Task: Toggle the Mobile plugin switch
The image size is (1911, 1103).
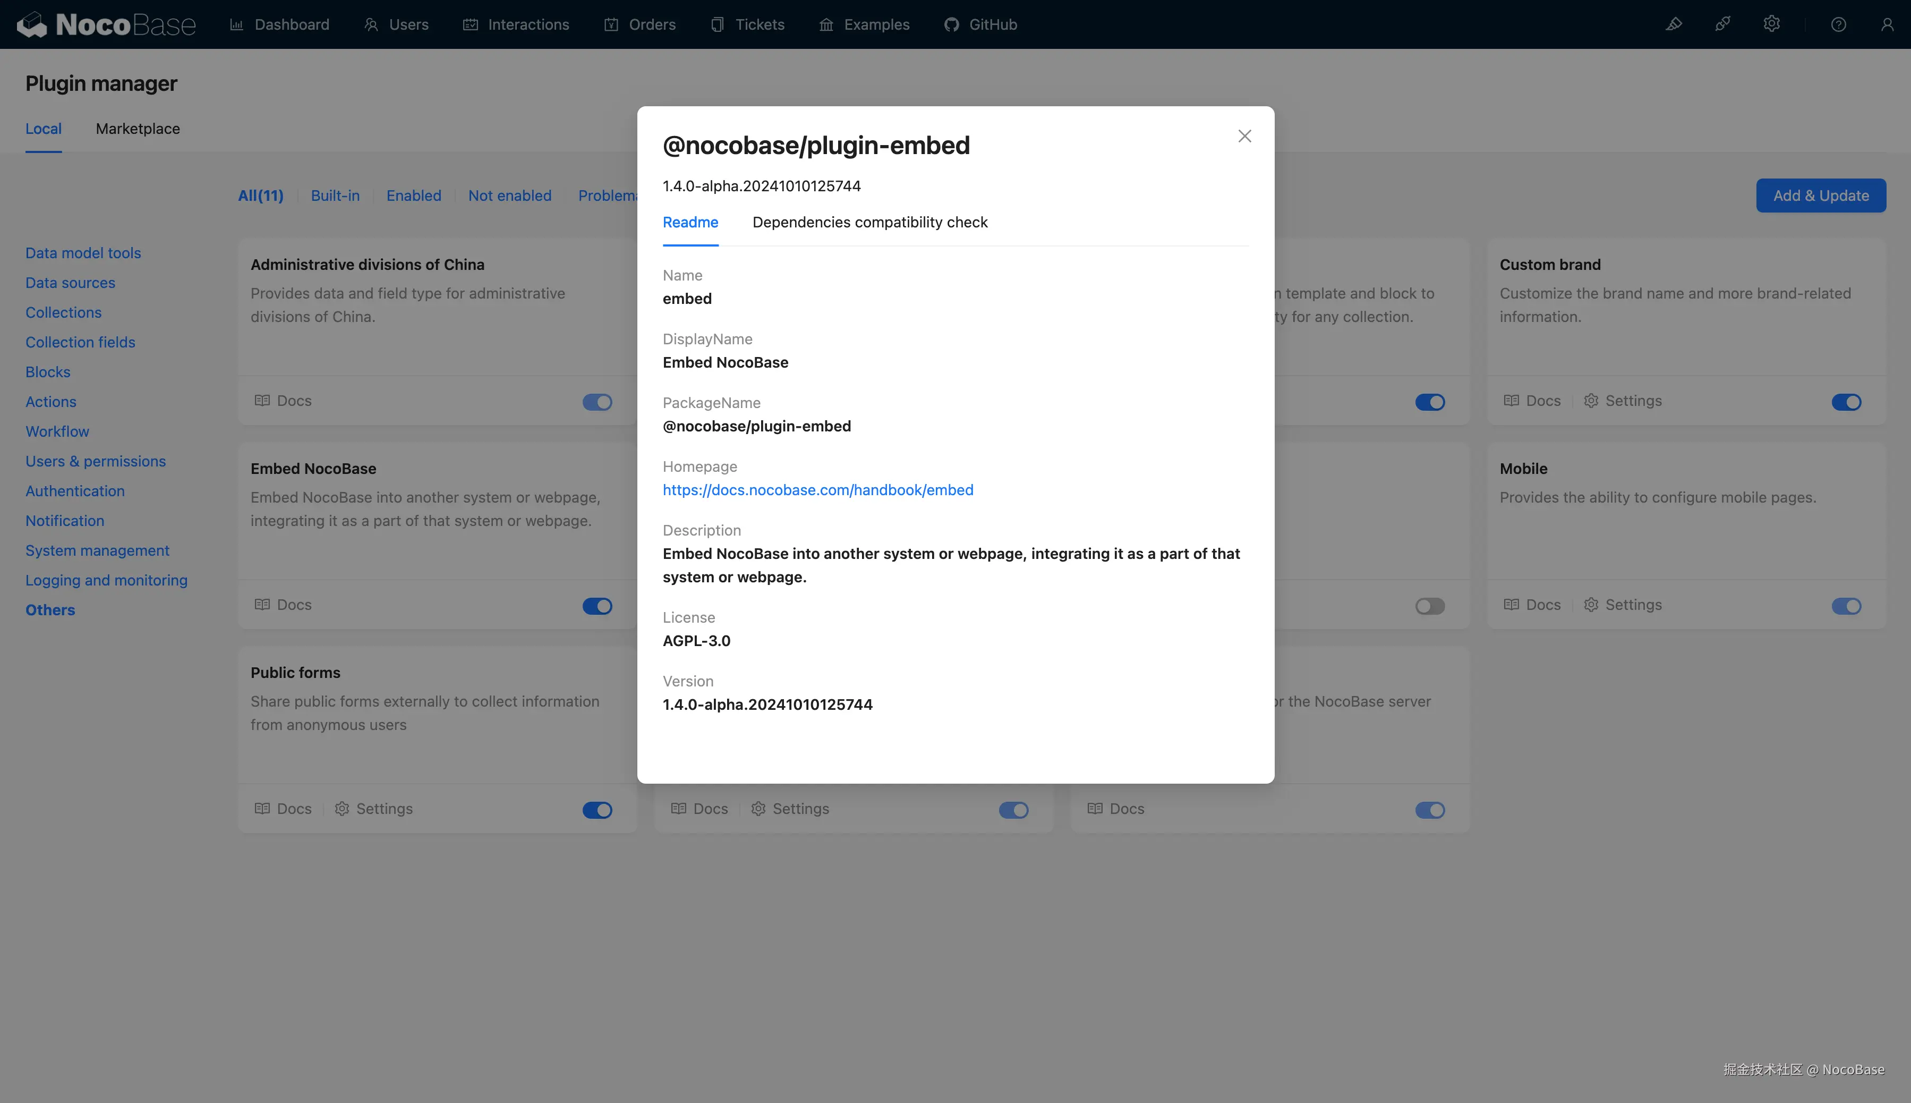Action: (x=1846, y=606)
